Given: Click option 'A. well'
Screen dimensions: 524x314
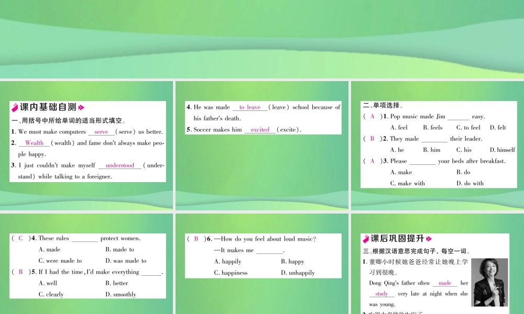Looking at the screenshot, I should (48, 283).
